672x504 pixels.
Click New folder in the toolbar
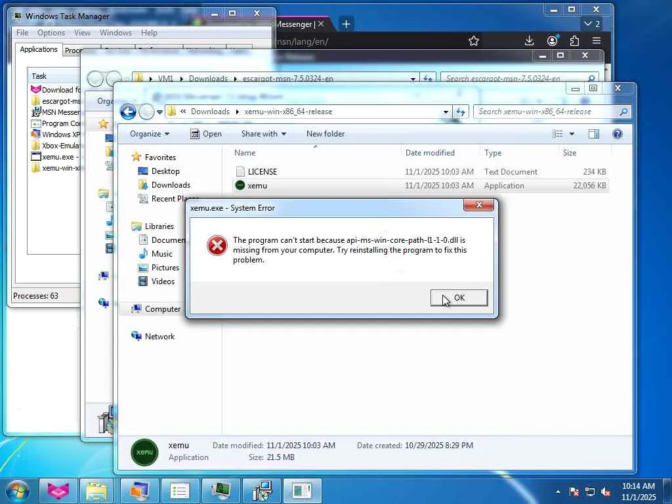pos(325,134)
